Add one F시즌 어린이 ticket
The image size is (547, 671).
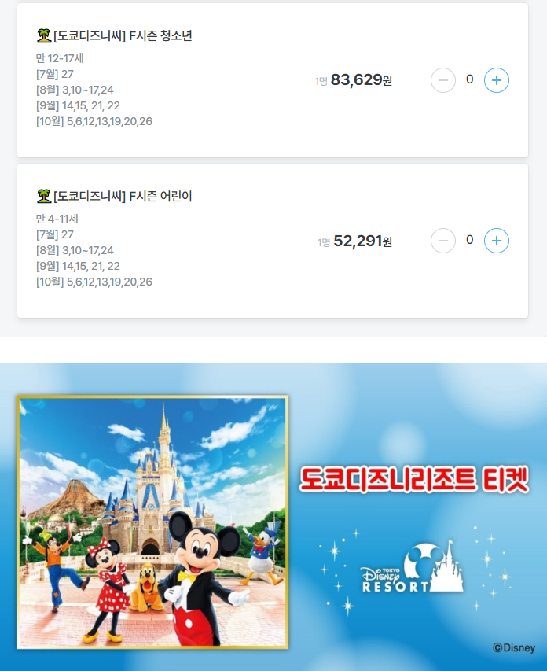[x=496, y=241]
